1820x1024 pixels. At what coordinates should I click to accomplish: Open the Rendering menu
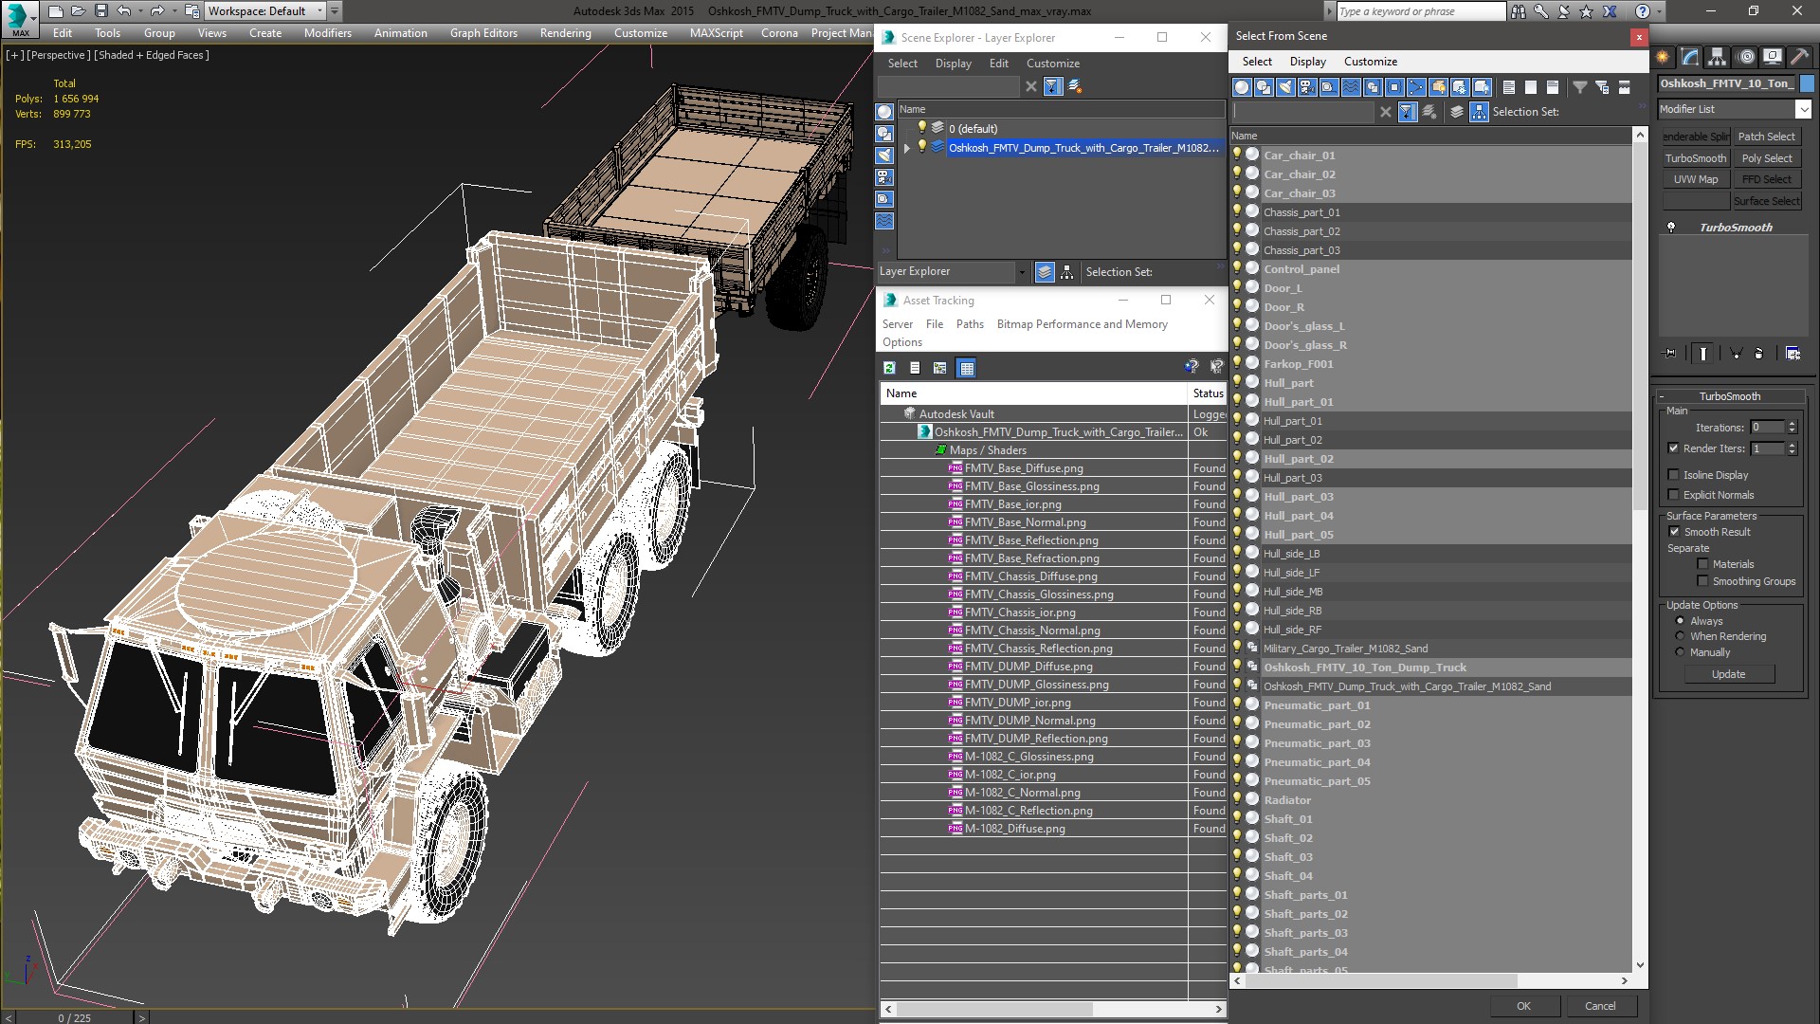click(x=565, y=33)
